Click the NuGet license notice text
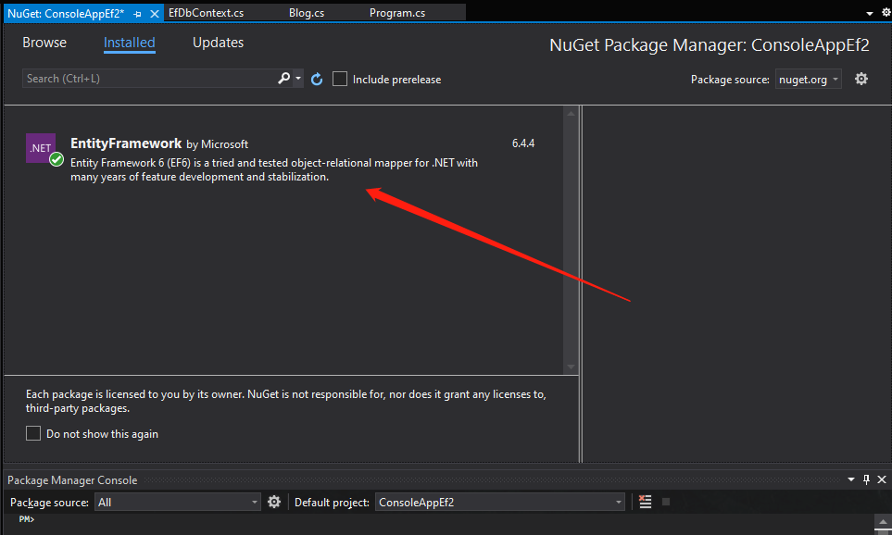 coord(285,401)
